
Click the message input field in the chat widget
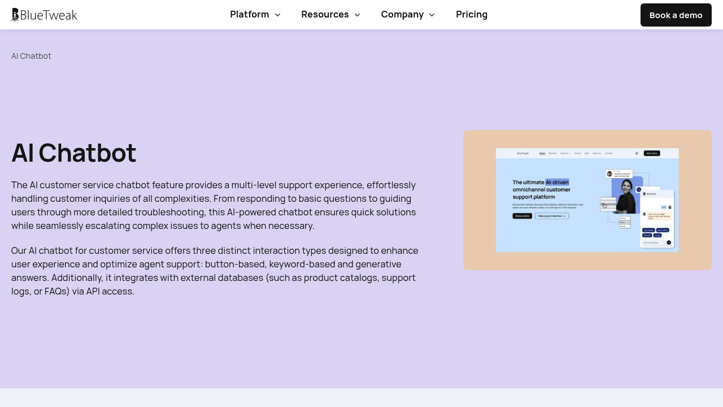click(652, 243)
